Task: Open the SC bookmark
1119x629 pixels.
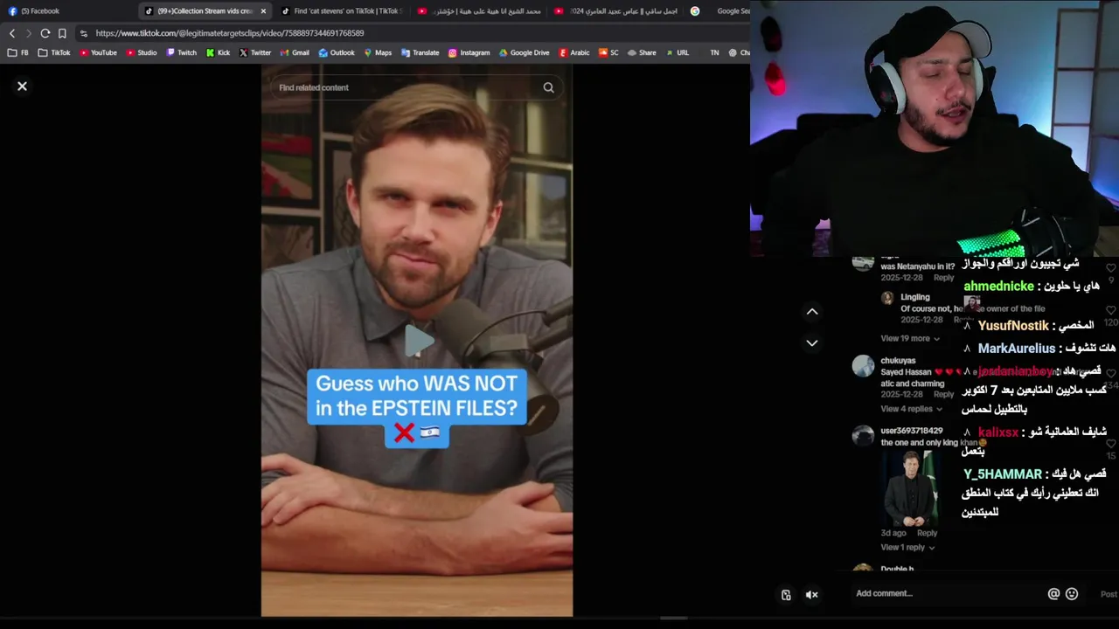Action: point(608,52)
